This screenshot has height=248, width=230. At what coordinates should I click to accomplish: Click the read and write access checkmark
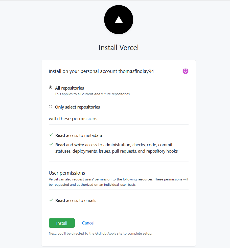click(51, 144)
